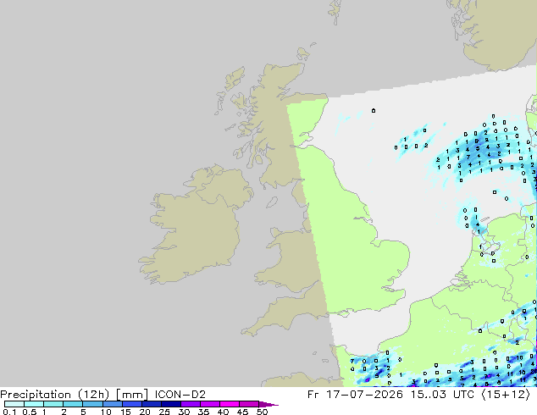
Task: Select the blue swatch between 15 and 20
Action: 132,404
